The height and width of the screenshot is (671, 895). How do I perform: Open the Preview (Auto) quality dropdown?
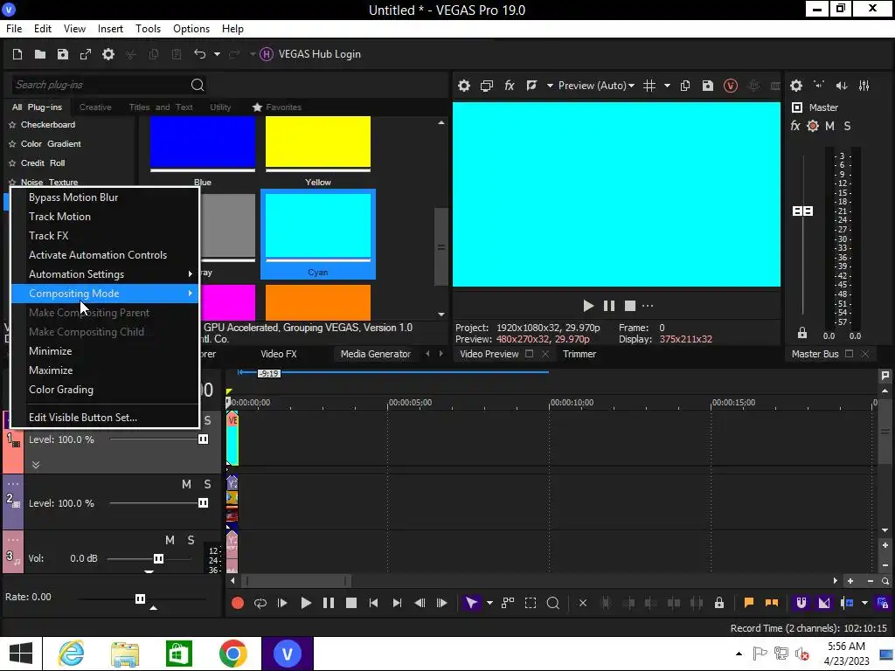(x=596, y=86)
